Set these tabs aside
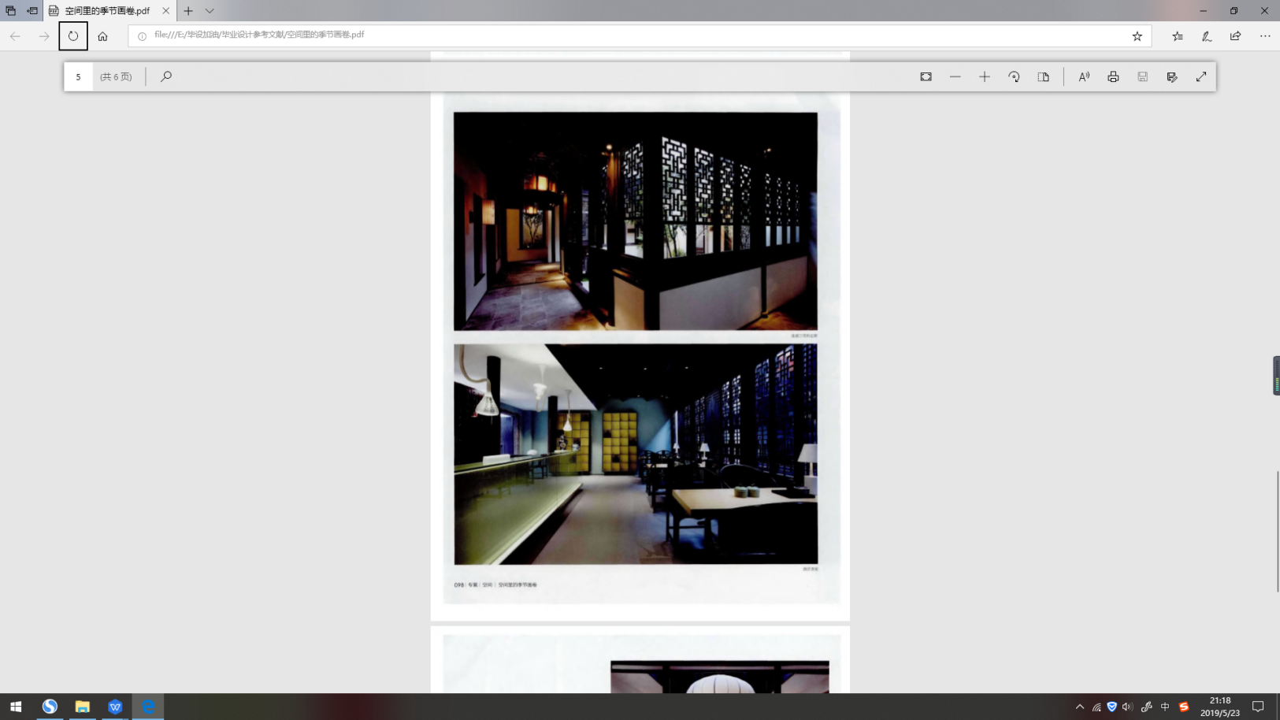 pyautogui.click(x=32, y=11)
